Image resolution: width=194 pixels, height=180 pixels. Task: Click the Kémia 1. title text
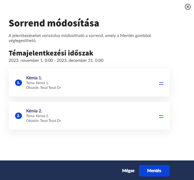pos(34,78)
